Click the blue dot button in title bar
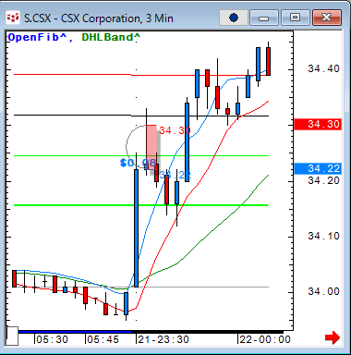Image resolution: width=351 pixels, height=355 pixels. 234,18
